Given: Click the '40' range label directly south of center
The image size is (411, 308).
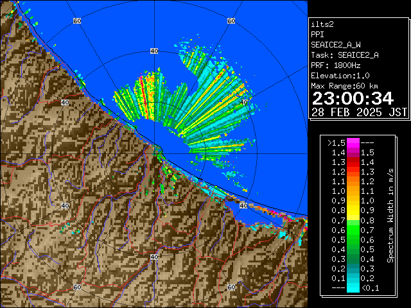Looking at the screenshot, I should tap(154, 257).
